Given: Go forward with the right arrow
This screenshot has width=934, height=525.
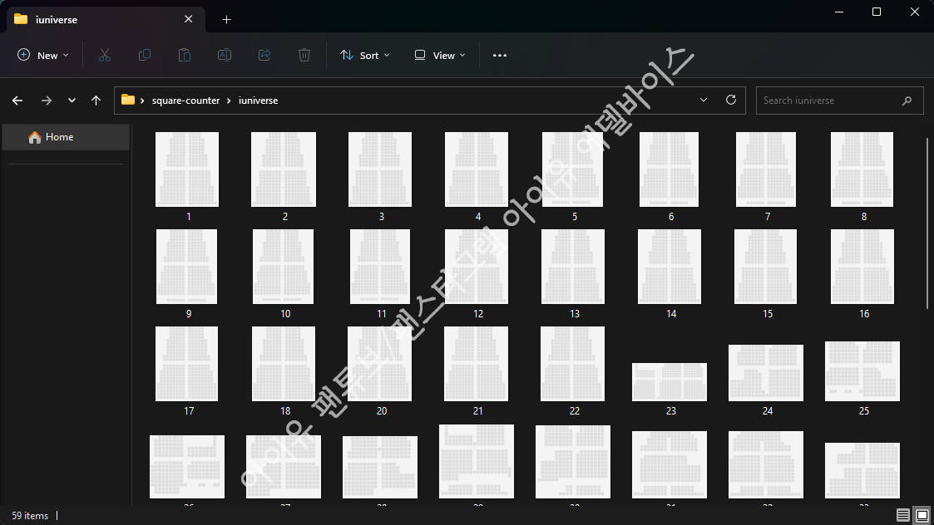Looking at the screenshot, I should (x=47, y=101).
